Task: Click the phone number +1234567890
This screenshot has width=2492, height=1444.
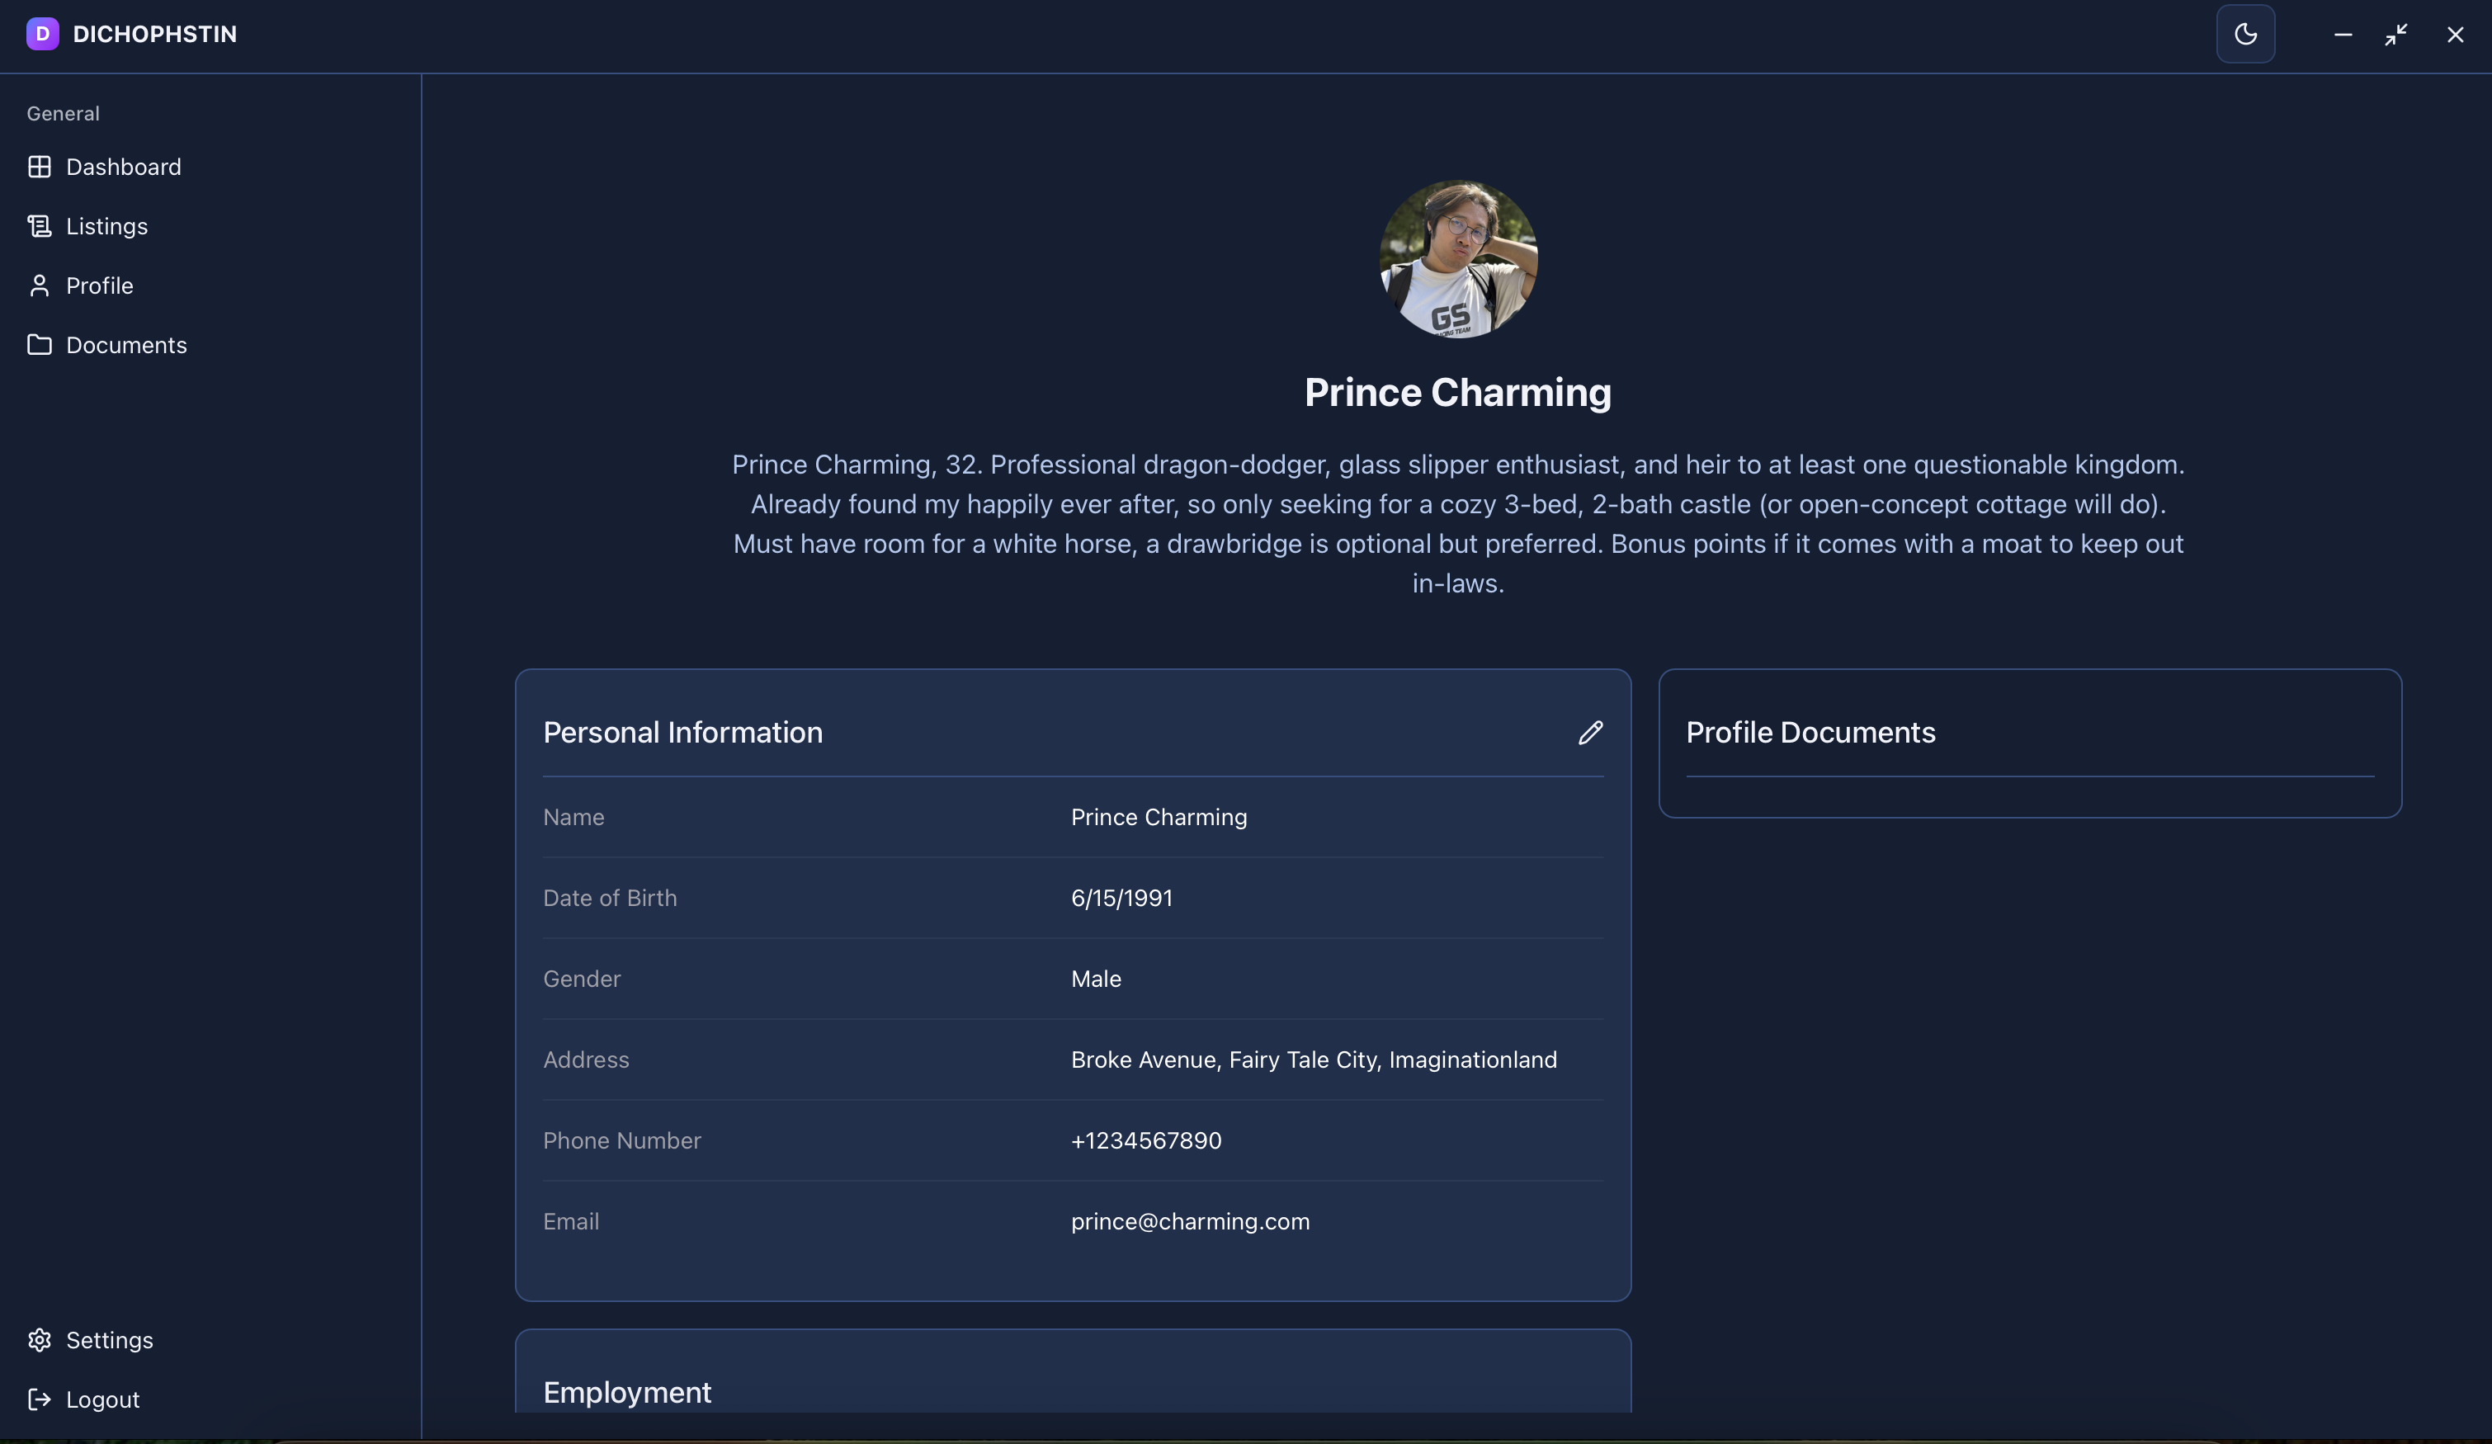Action: pyautogui.click(x=1146, y=1140)
